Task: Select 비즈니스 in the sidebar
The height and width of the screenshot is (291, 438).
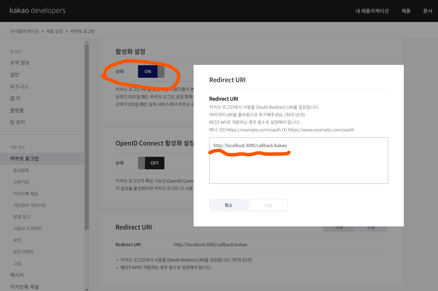Action: [19, 87]
